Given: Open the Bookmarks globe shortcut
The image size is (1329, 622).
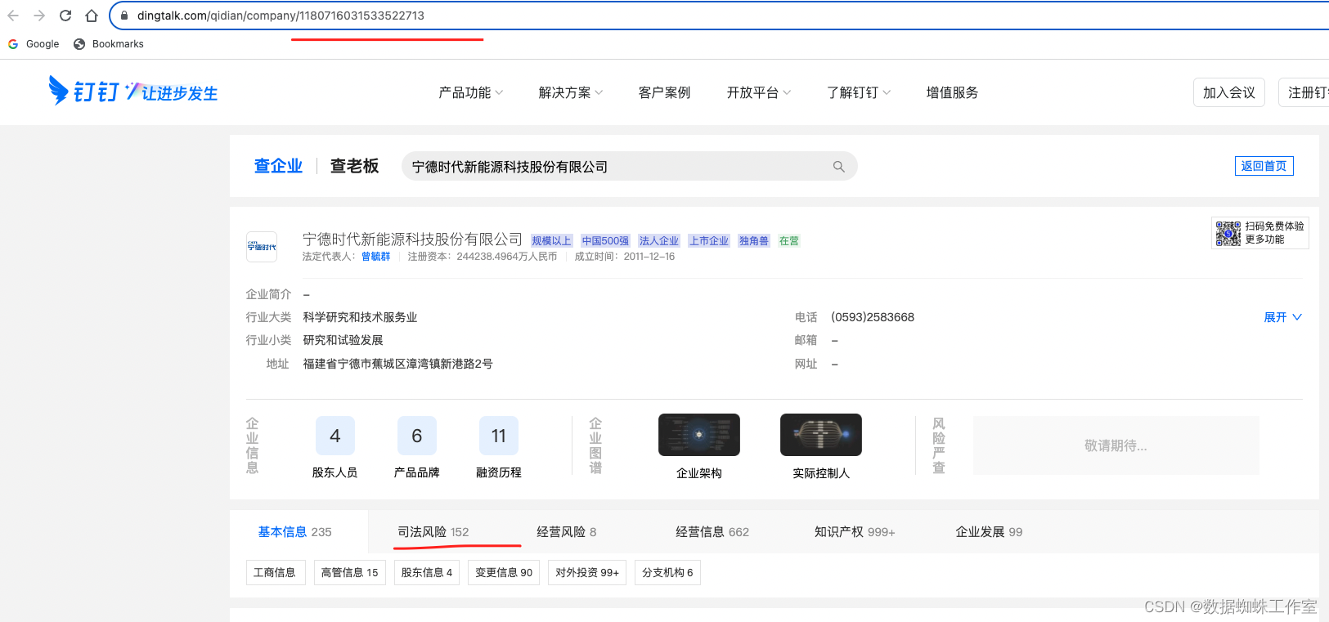Looking at the screenshot, I should (x=109, y=44).
